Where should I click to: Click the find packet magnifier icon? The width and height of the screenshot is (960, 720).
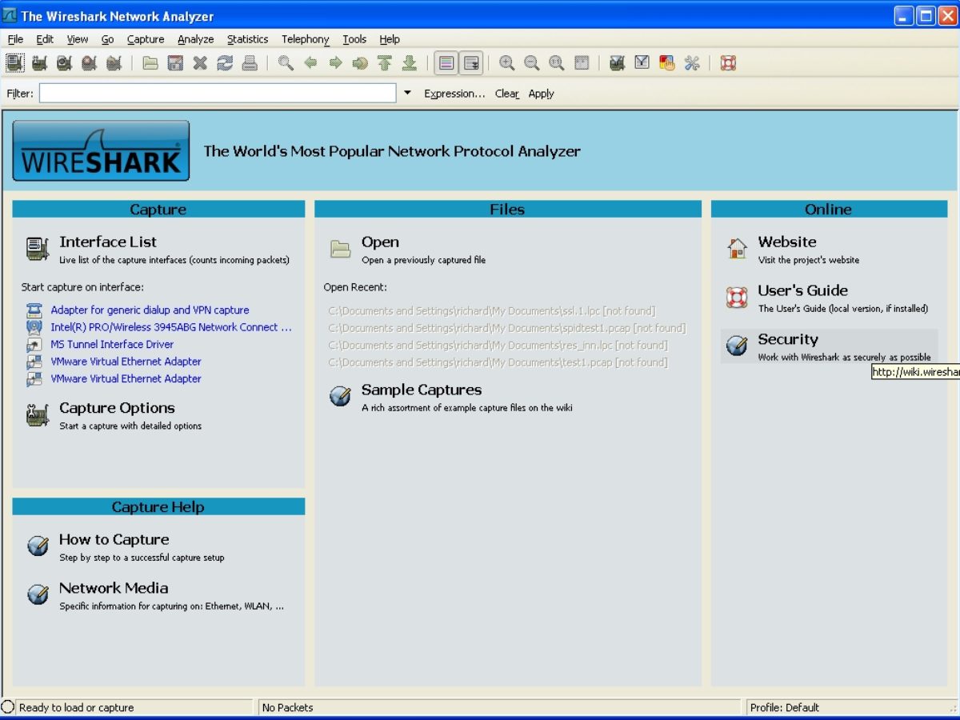[286, 63]
